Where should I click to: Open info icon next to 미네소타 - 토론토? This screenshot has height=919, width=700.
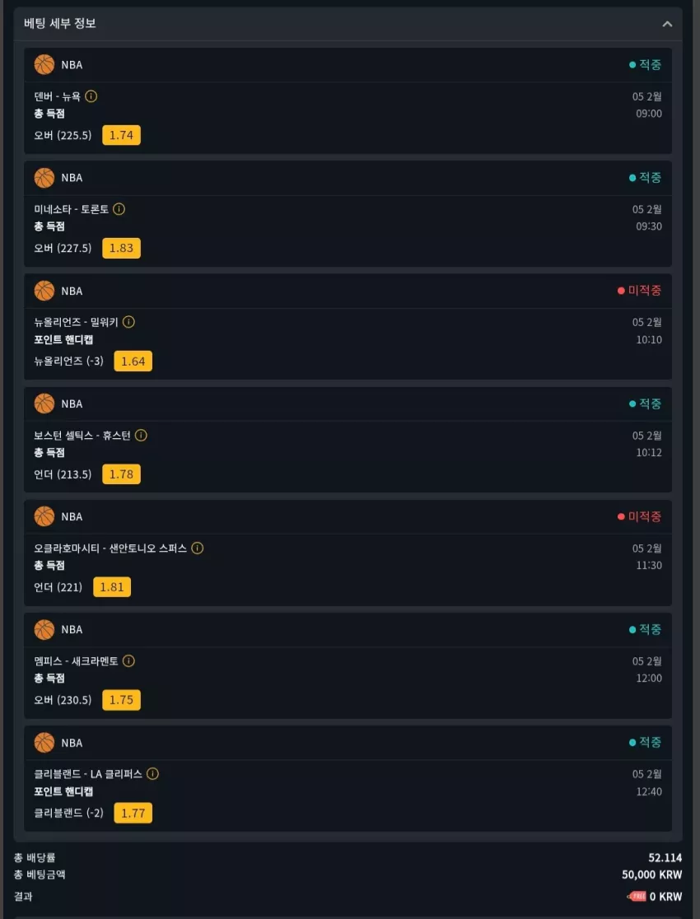point(119,209)
